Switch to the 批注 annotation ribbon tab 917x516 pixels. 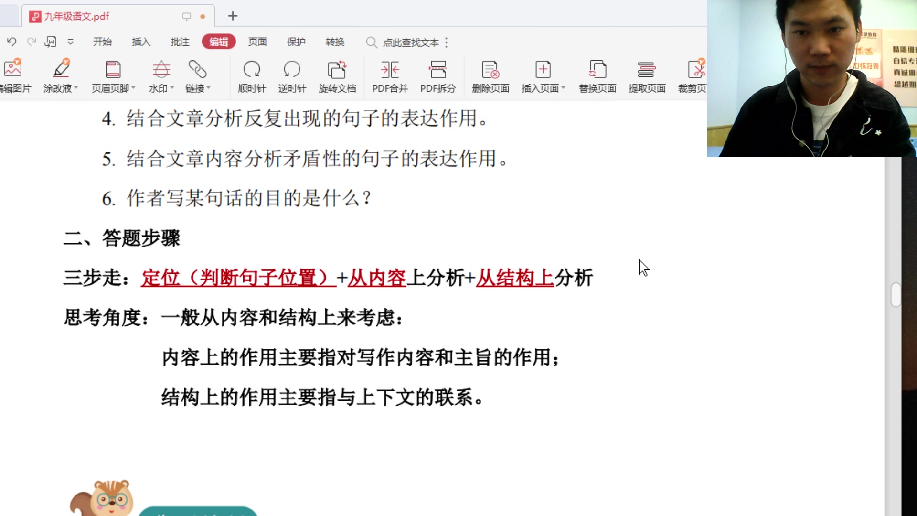(x=179, y=42)
